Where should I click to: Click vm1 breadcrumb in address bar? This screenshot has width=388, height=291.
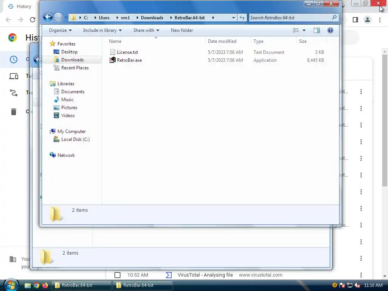pos(125,17)
